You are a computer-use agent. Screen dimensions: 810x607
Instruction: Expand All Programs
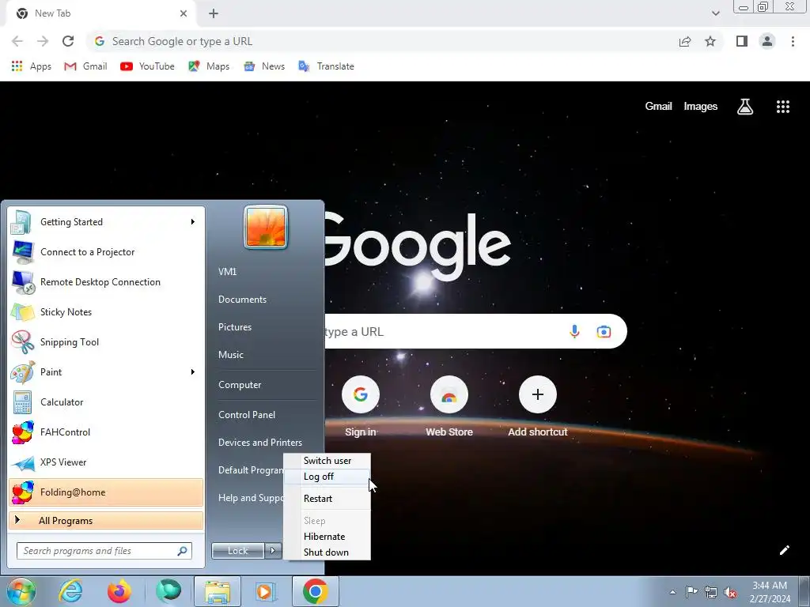[106, 521]
